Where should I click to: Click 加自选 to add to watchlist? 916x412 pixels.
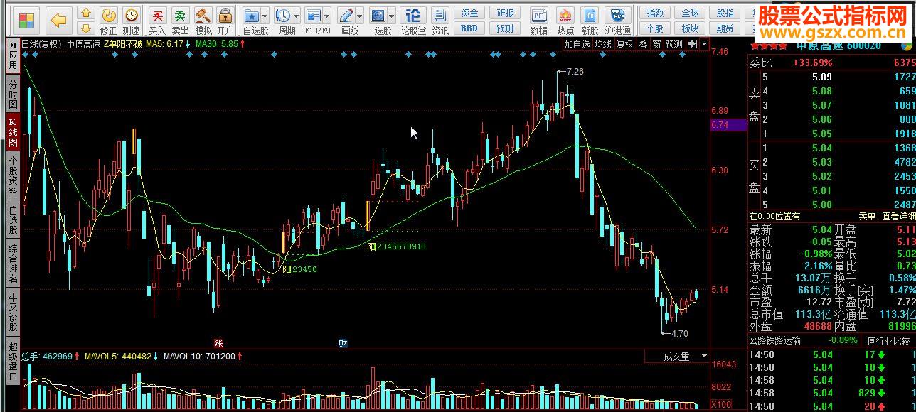pos(577,44)
